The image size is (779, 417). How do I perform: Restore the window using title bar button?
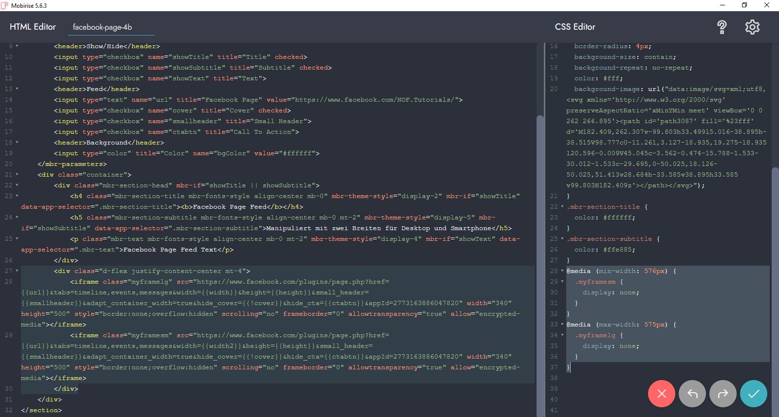744,5
